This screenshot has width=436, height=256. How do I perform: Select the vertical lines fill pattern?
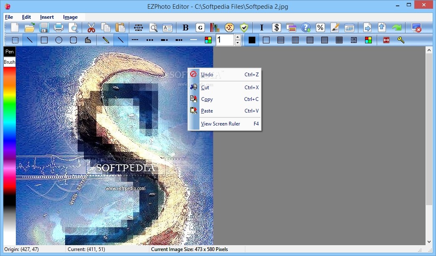295,40
